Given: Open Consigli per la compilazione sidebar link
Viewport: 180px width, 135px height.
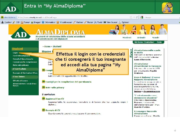Looking at the screenshot, I should (x=25, y=62).
